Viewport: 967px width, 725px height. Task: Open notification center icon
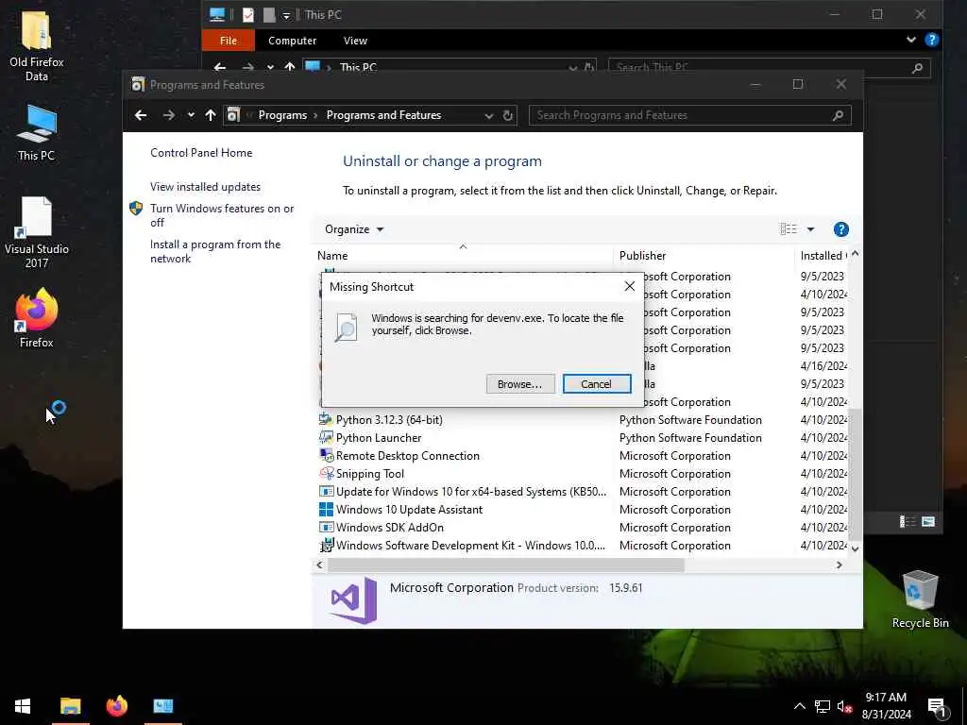pos(937,707)
